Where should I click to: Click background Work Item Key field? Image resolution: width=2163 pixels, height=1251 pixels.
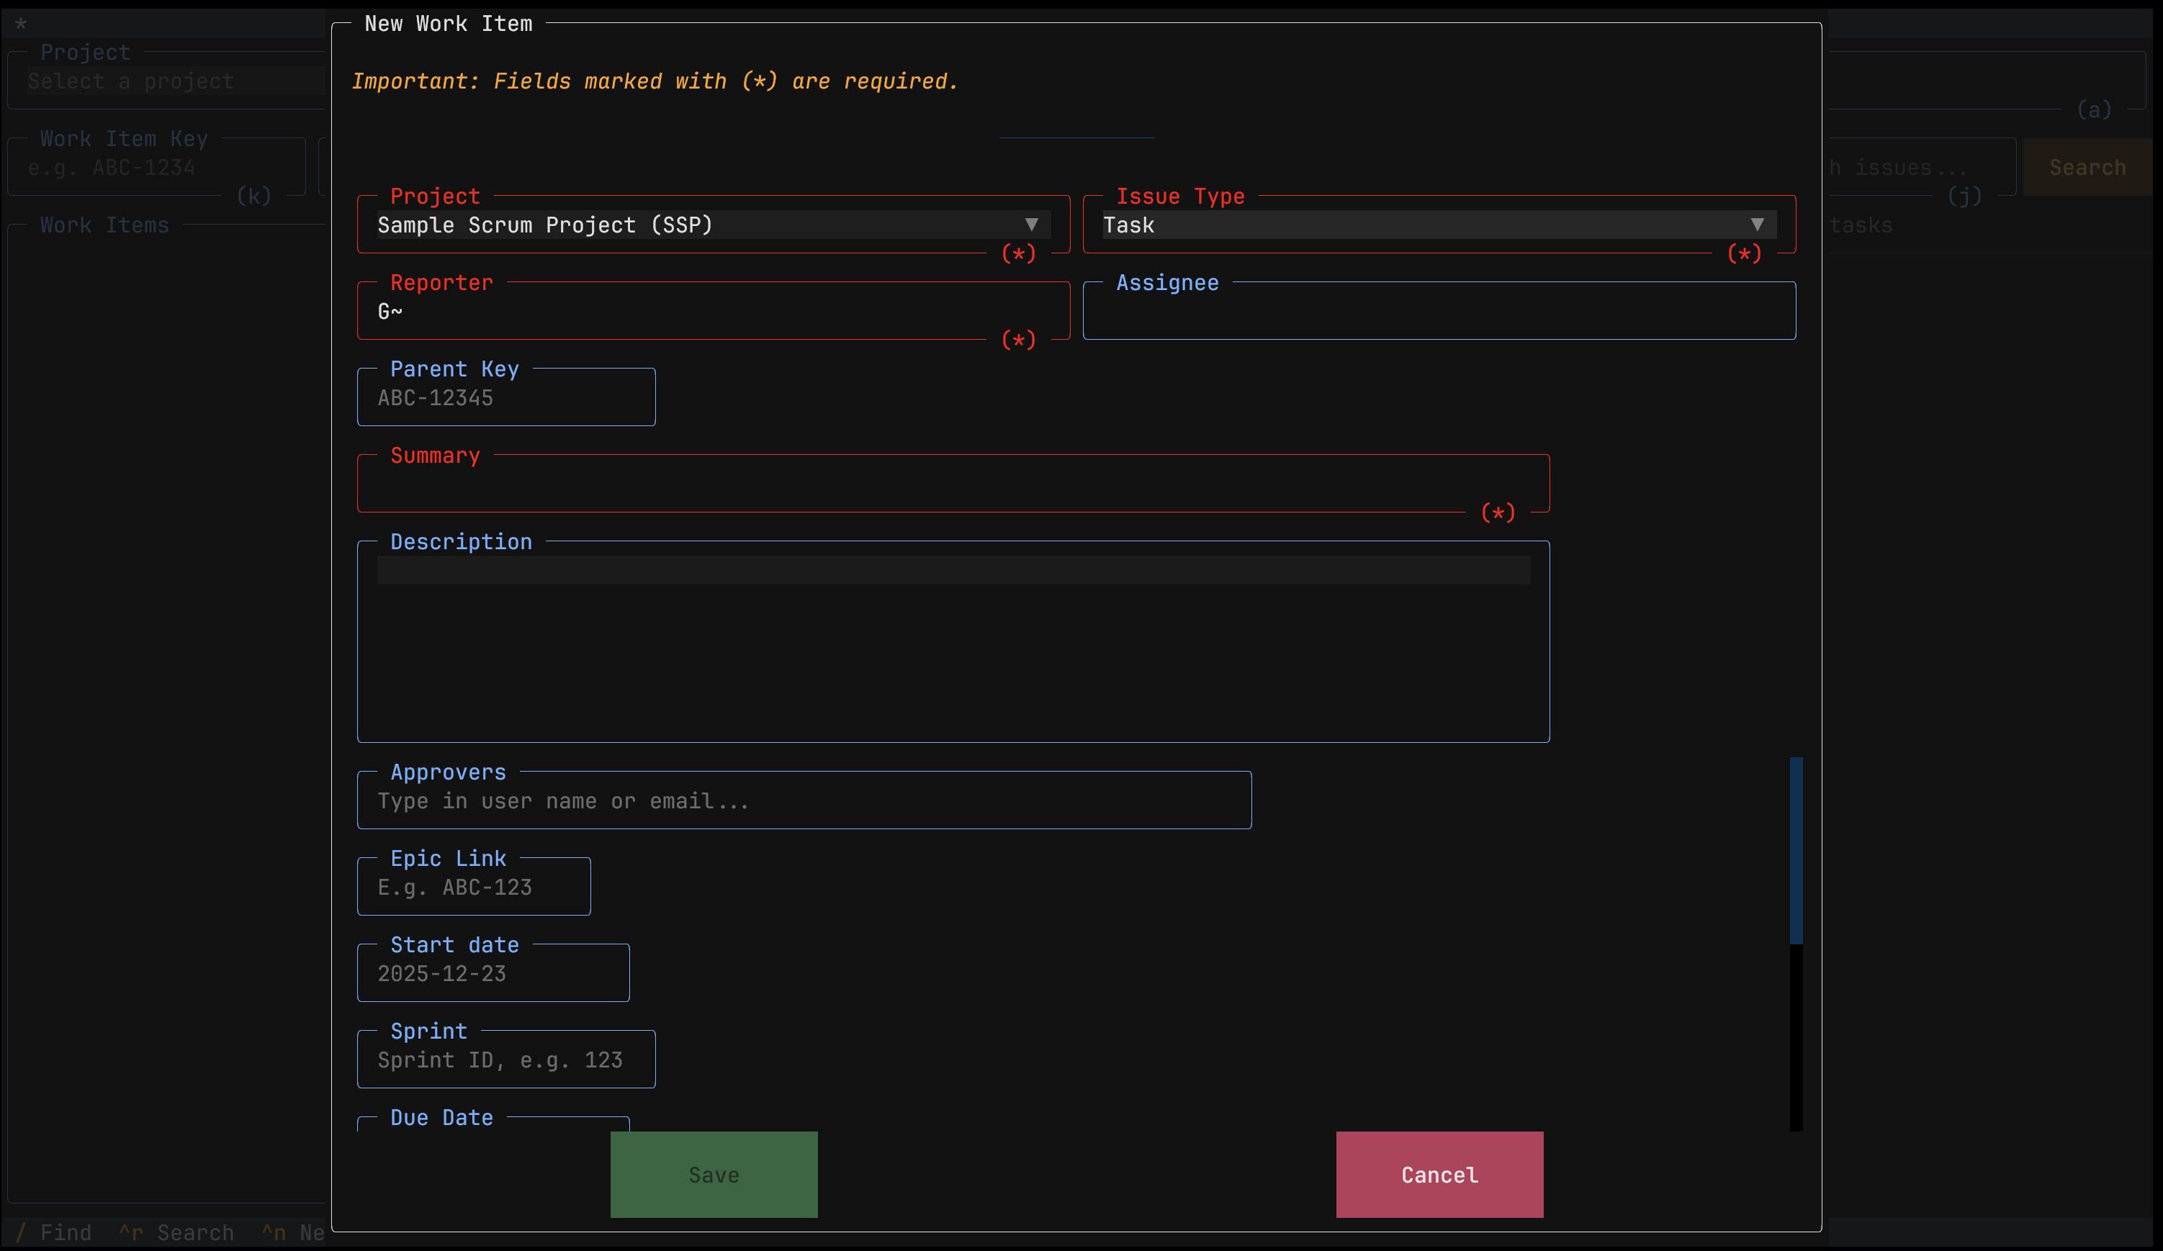tap(156, 167)
